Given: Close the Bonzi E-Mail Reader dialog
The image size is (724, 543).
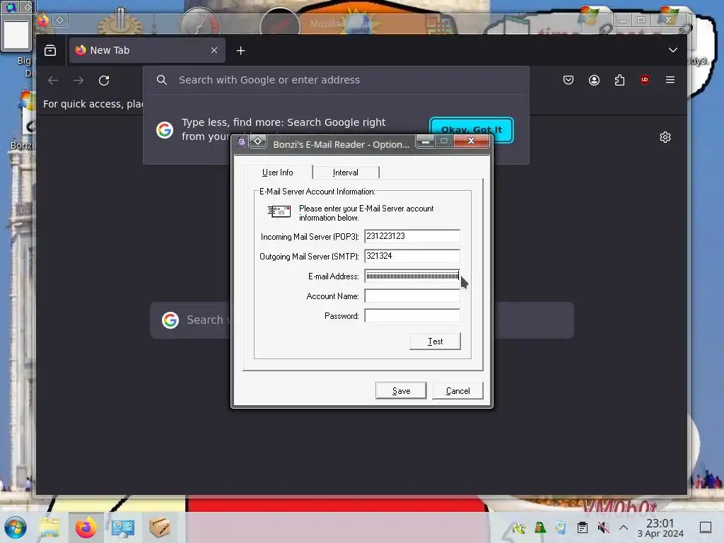Looking at the screenshot, I should (471, 141).
